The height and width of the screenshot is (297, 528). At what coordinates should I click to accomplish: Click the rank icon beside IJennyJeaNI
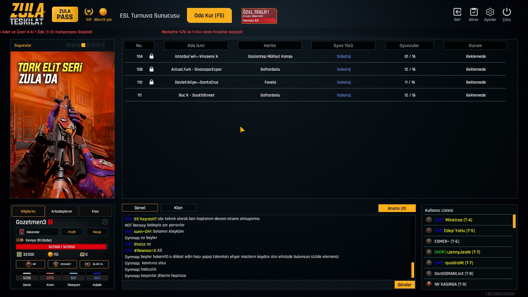[x=429, y=252]
